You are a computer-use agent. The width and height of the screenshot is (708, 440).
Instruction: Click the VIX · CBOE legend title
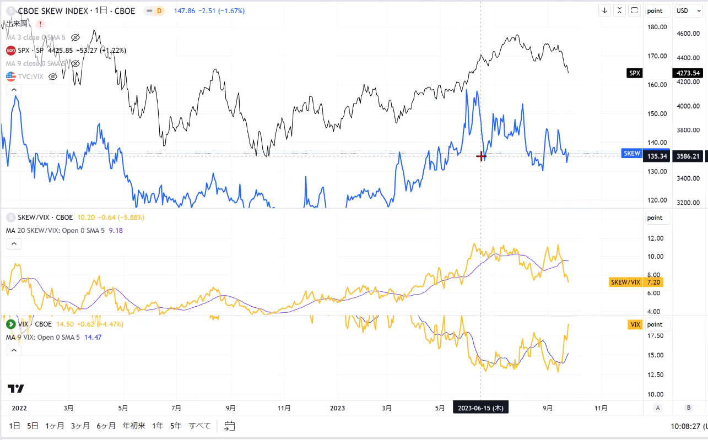pos(35,324)
